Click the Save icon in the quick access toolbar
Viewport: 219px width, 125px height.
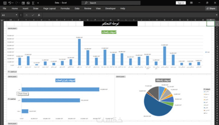[x=5, y=3]
